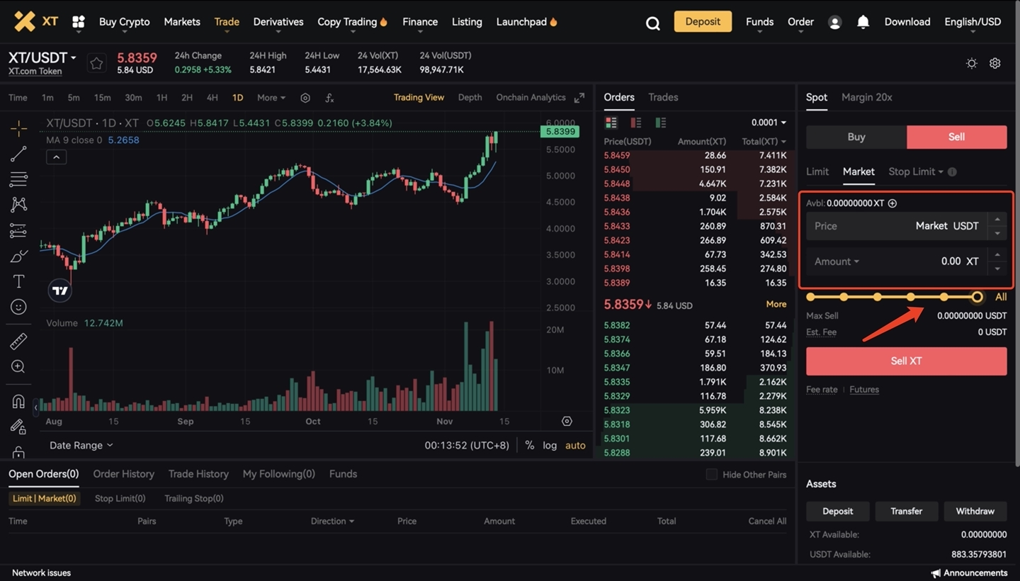Image resolution: width=1020 pixels, height=581 pixels.
Task: Click Cancel All orders
Action: click(767, 521)
